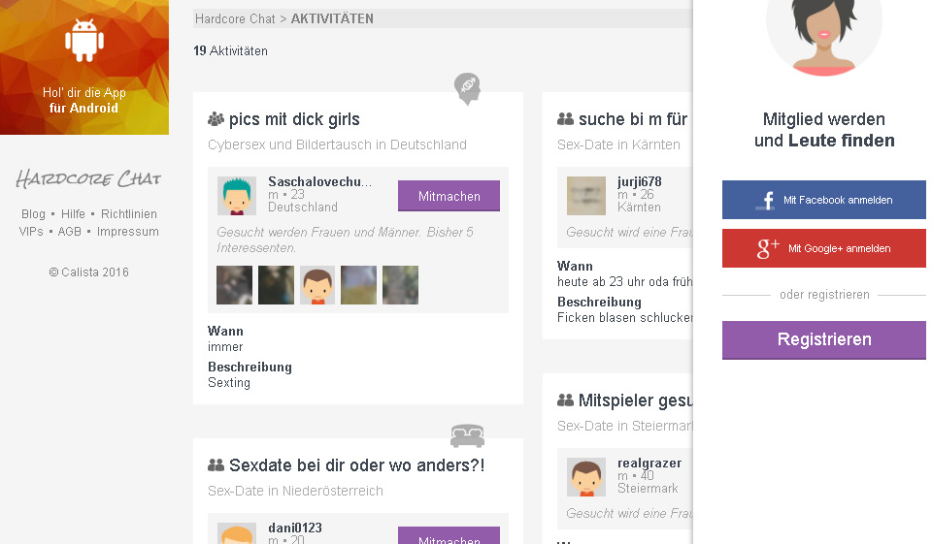Click the '19 Aktivitäten' count text
Viewport: 932px width, 544px height.
pyautogui.click(x=231, y=51)
